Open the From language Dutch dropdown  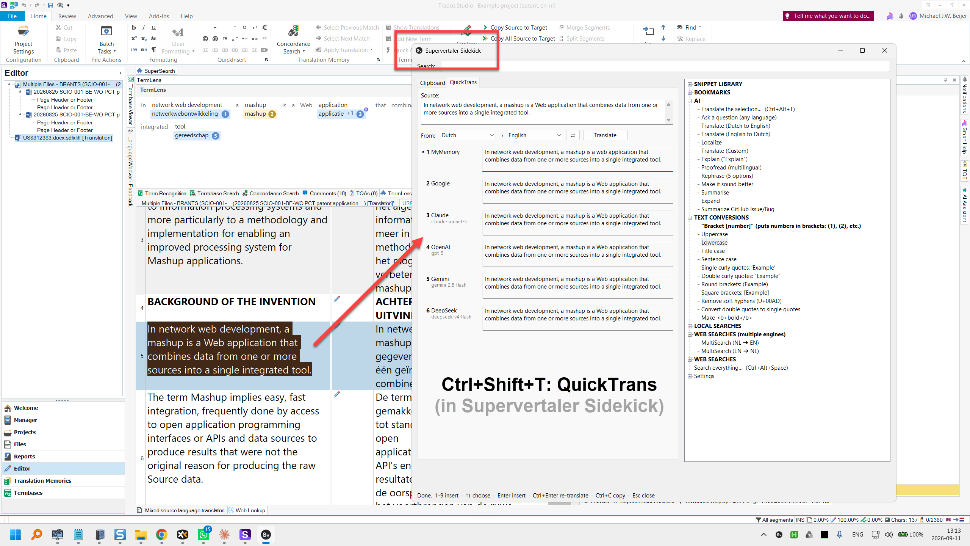(468, 135)
